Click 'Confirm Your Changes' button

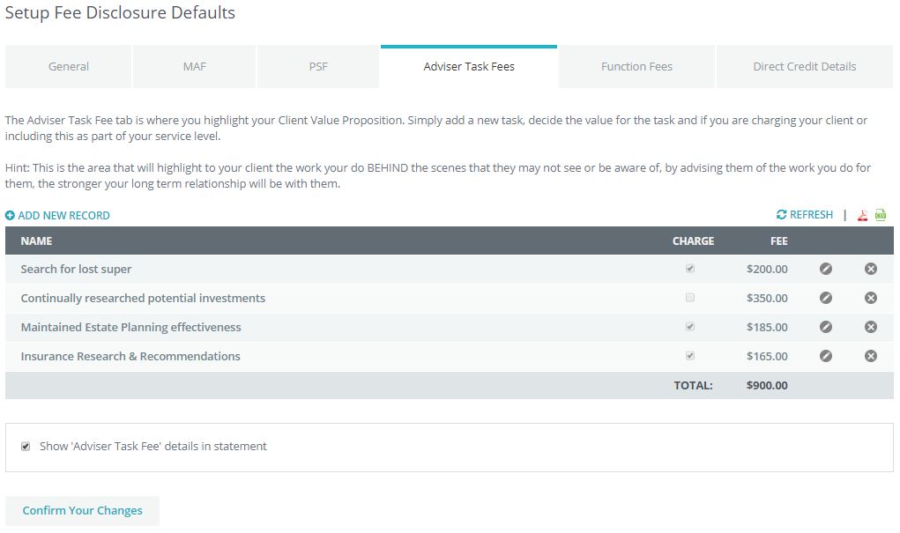(82, 511)
